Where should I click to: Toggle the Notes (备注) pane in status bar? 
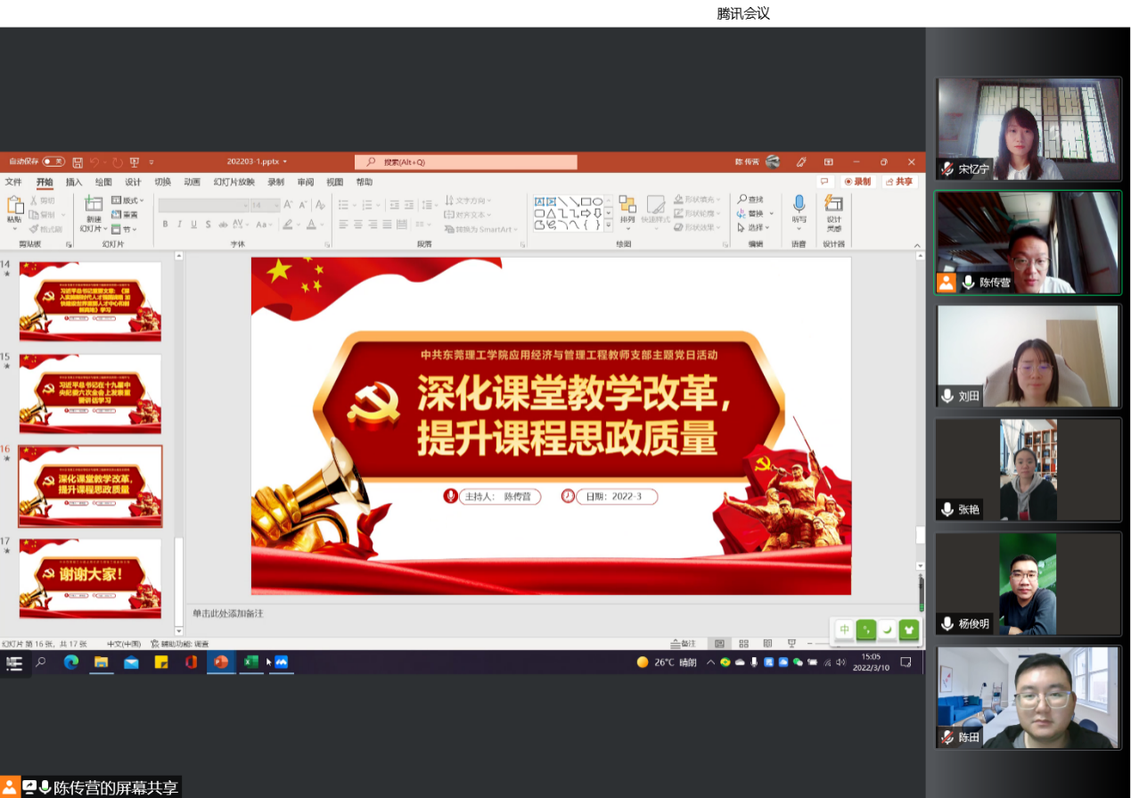(684, 643)
